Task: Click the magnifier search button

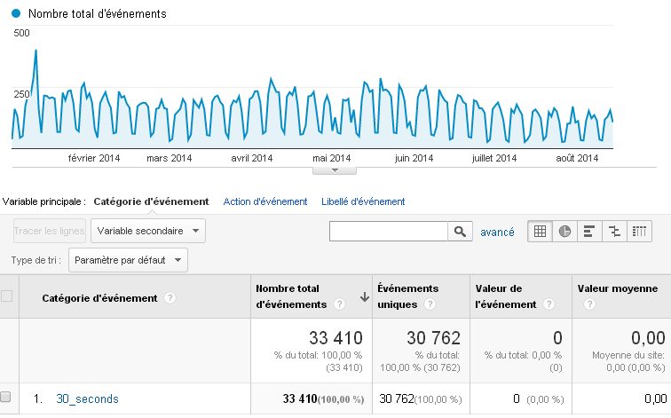Action: tap(460, 232)
